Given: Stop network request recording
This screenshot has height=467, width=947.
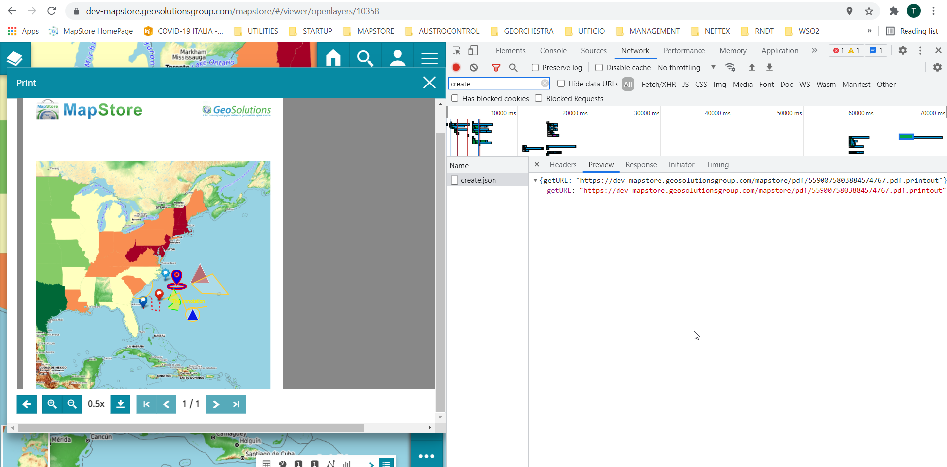Looking at the screenshot, I should (455, 67).
